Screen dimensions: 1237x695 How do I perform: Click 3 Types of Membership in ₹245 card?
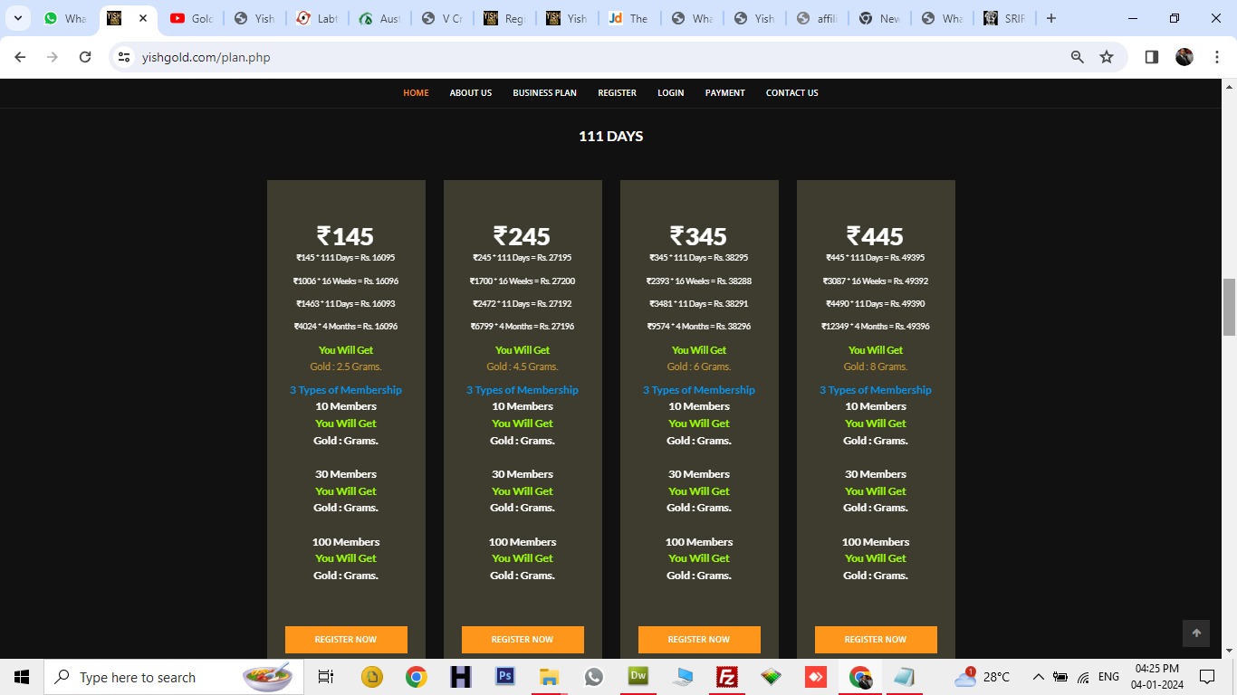(523, 390)
